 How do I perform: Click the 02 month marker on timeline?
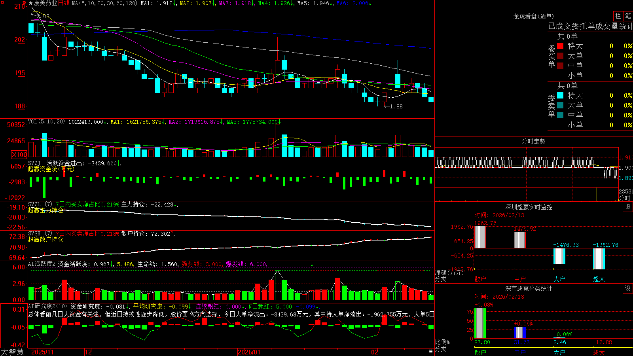(x=375, y=352)
